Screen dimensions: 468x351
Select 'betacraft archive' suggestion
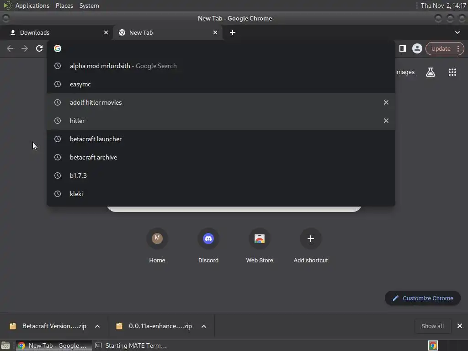pyautogui.click(x=221, y=157)
